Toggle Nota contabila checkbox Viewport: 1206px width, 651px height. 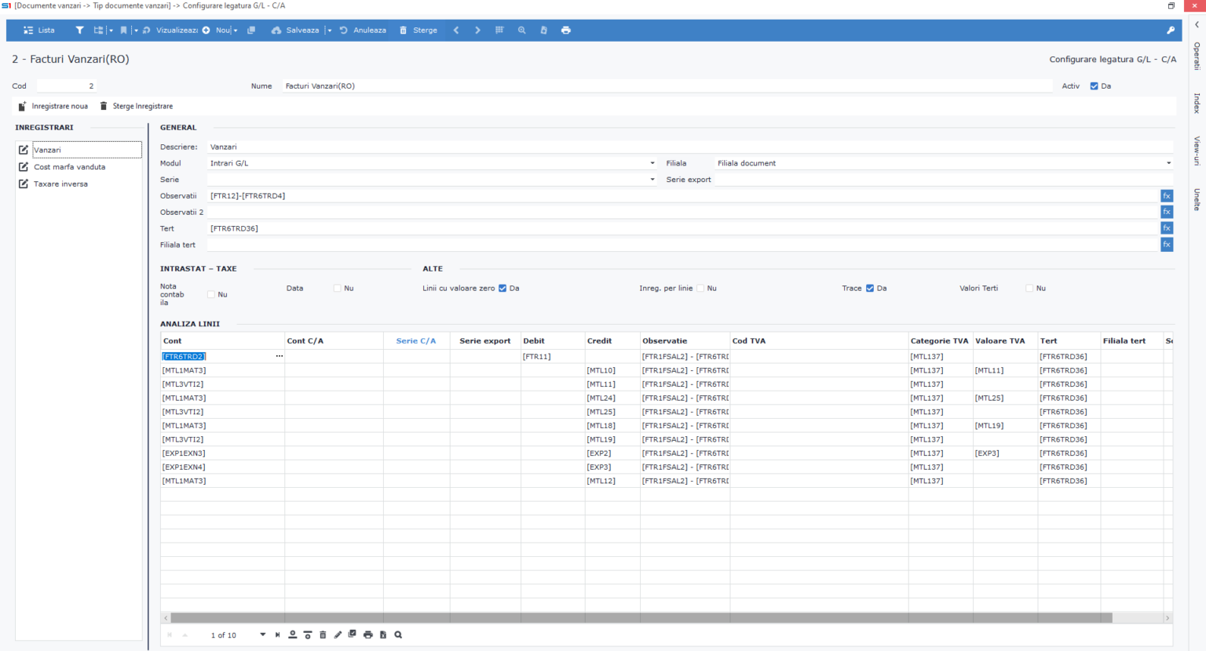[211, 295]
